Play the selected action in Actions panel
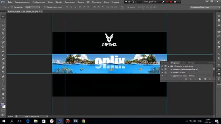 195,79
